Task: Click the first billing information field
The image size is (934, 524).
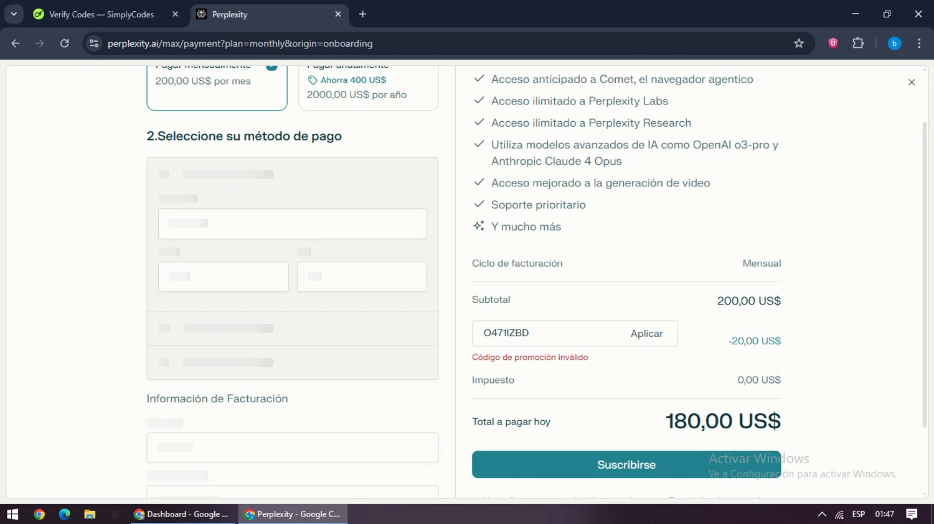Action: [x=293, y=448]
